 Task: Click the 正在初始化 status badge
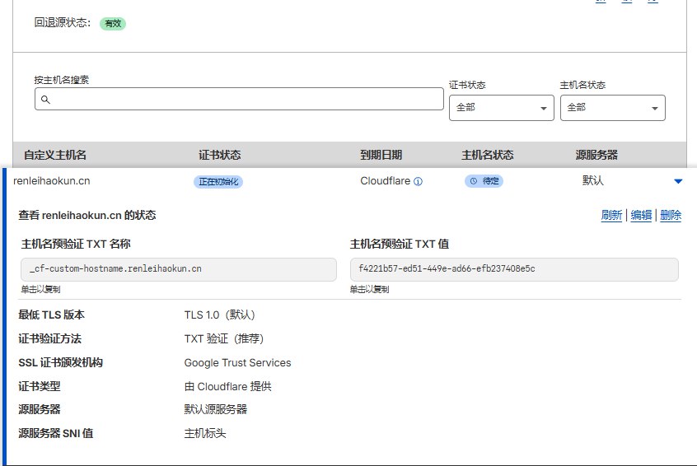tap(219, 181)
